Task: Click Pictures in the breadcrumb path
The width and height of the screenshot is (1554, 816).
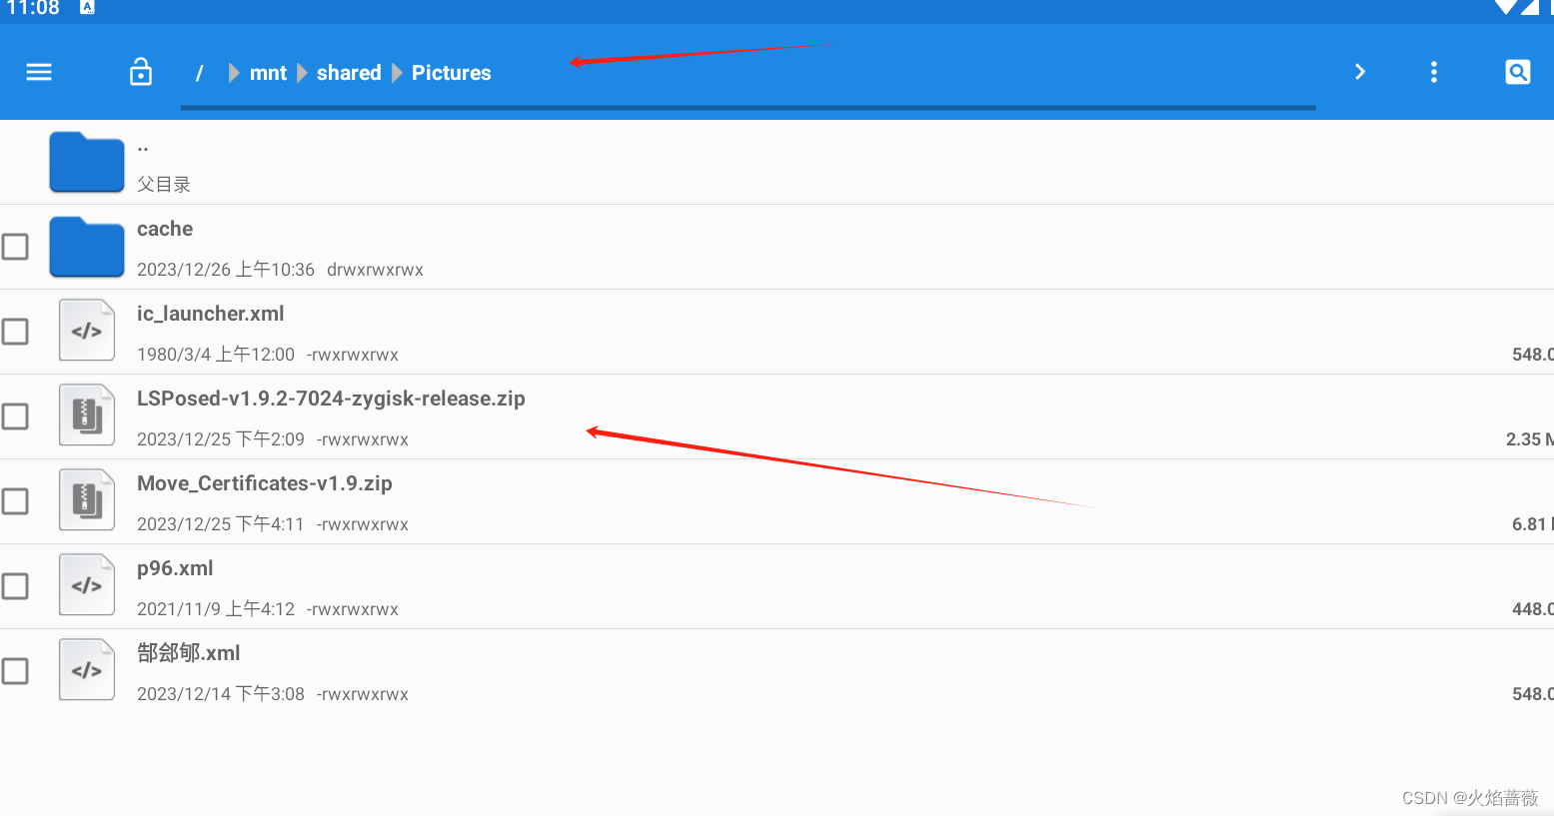Action: tap(451, 73)
